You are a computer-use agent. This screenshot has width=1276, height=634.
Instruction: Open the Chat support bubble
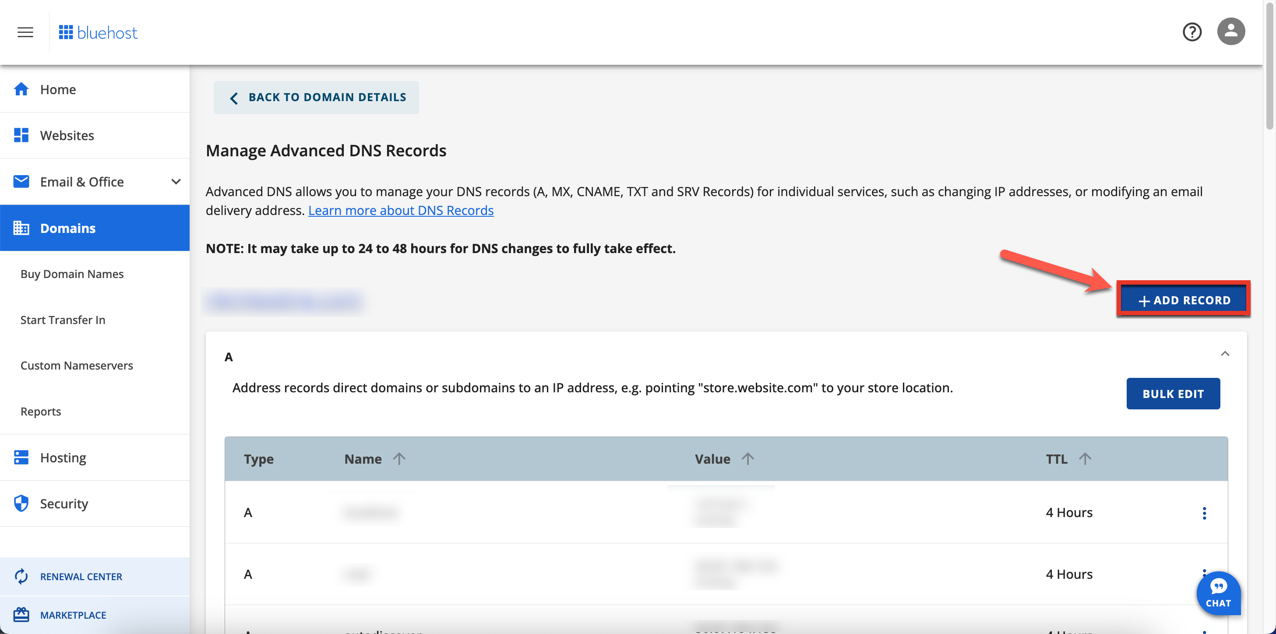click(x=1219, y=593)
